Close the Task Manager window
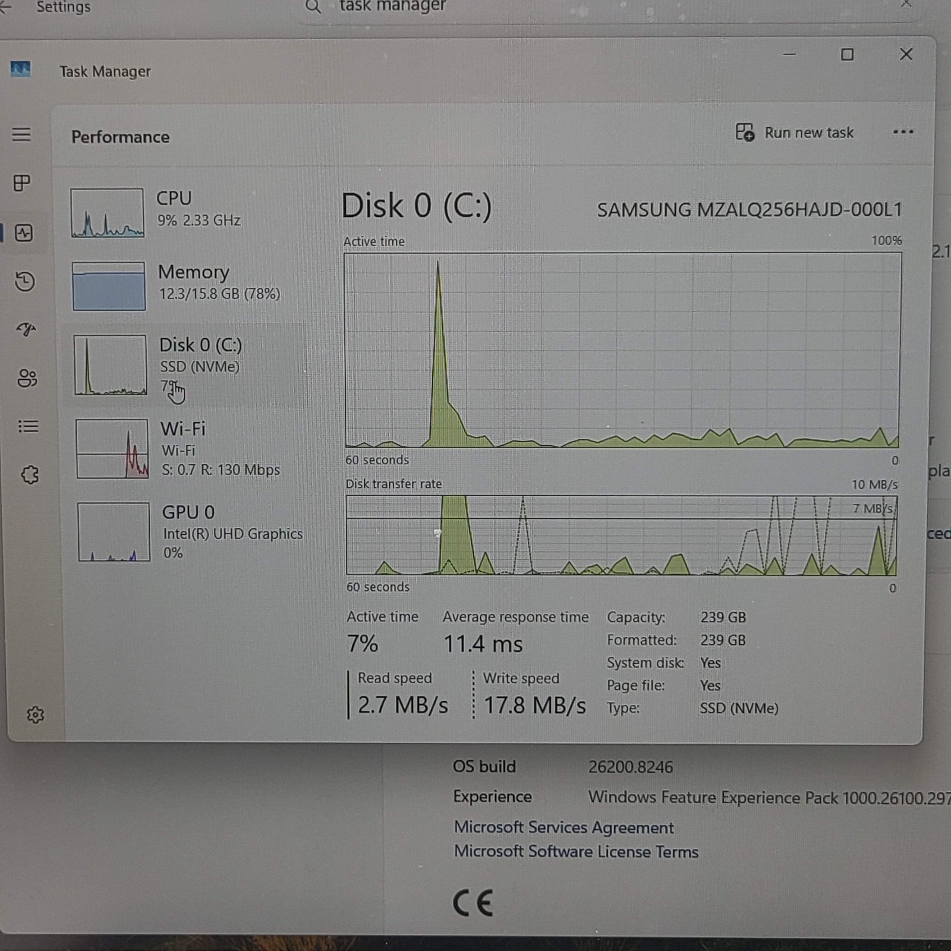The height and width of the screenshot is (951, 951). (x=906, y=55)
